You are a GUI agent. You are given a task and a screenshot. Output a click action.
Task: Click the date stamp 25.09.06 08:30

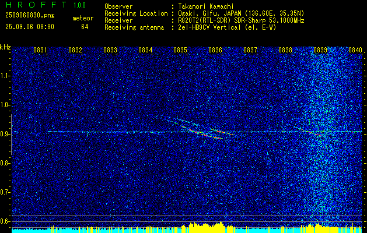[30, 27]
